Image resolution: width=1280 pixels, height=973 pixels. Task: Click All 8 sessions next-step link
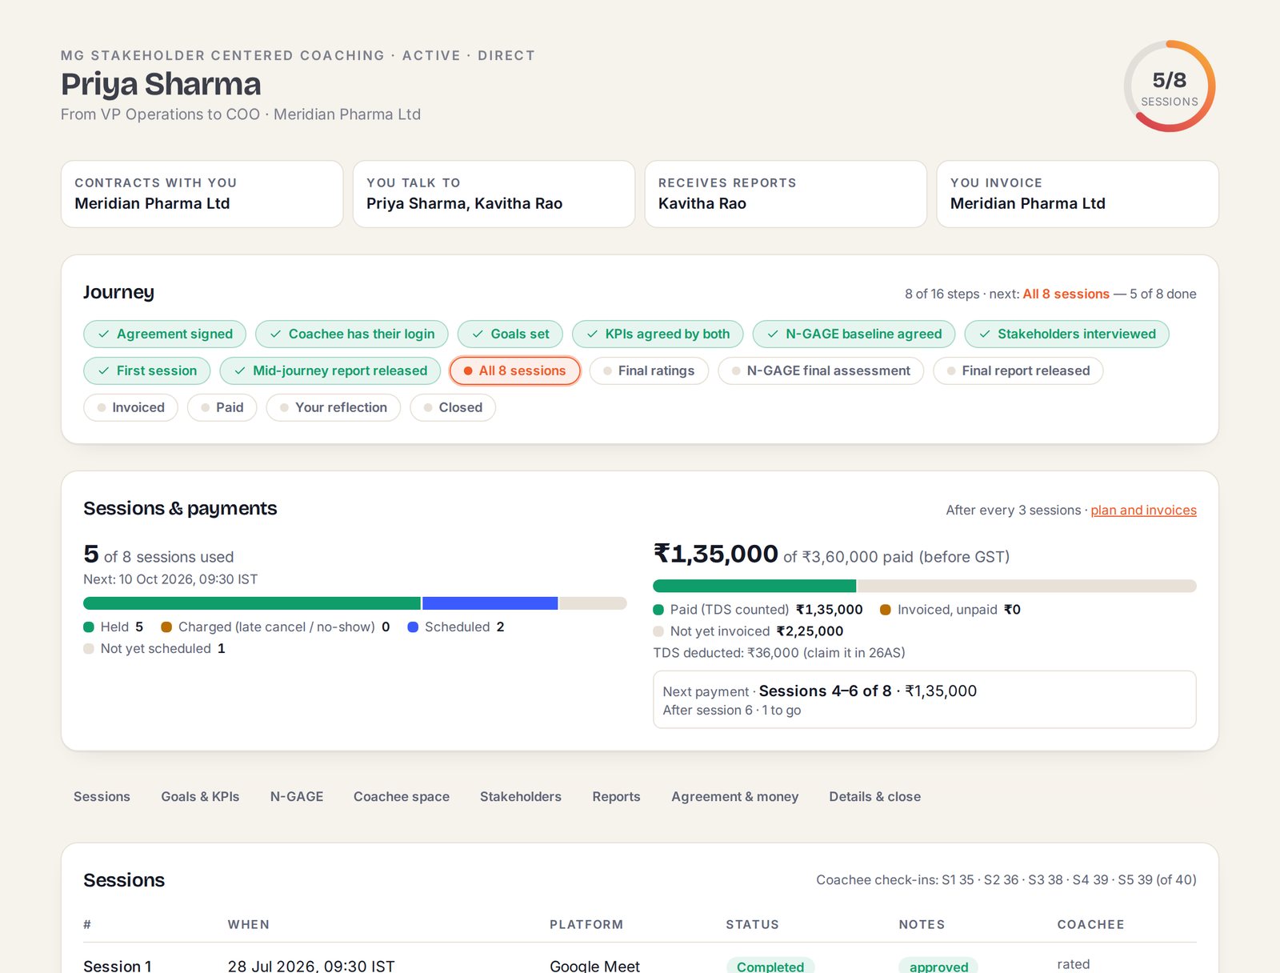[x=1066, y=294]
